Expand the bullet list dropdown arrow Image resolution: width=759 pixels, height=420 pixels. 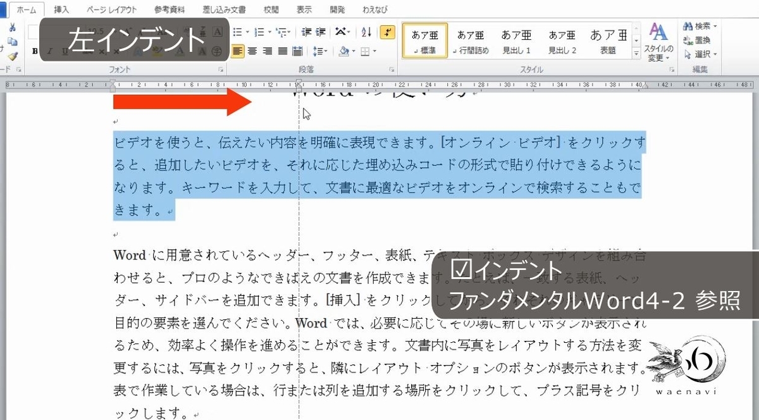[247, 32]
